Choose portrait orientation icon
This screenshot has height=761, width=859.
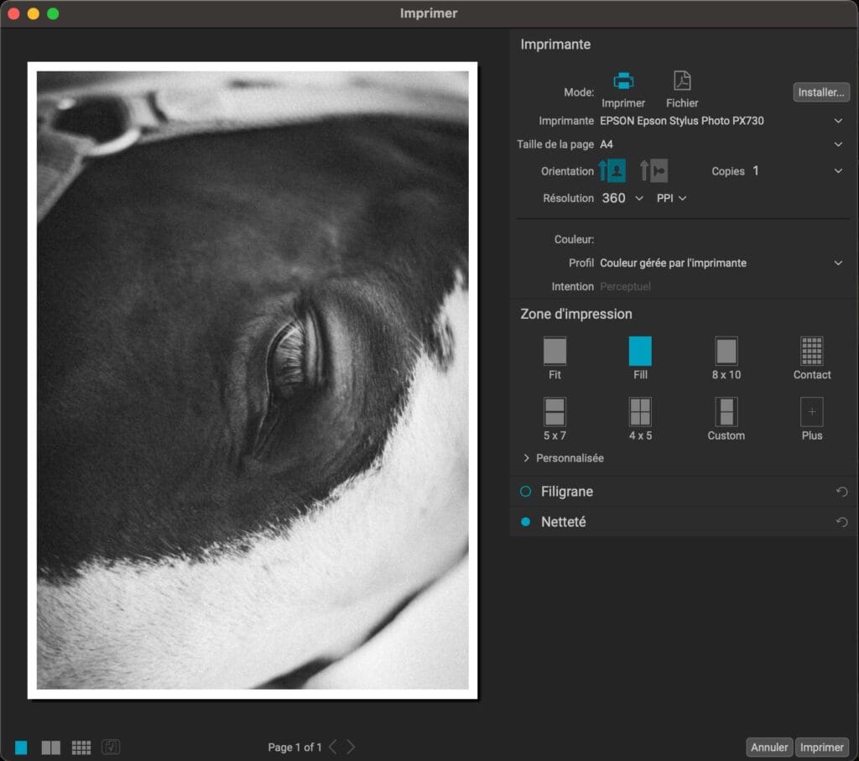click(x=612, y=170)
